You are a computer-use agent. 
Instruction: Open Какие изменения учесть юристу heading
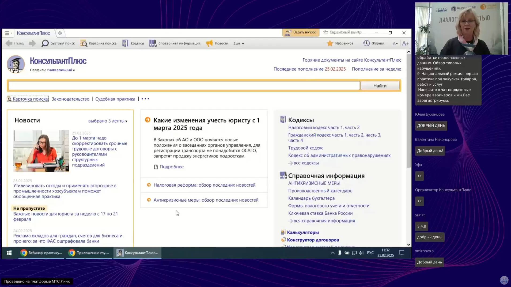click(x=206, y=124)
